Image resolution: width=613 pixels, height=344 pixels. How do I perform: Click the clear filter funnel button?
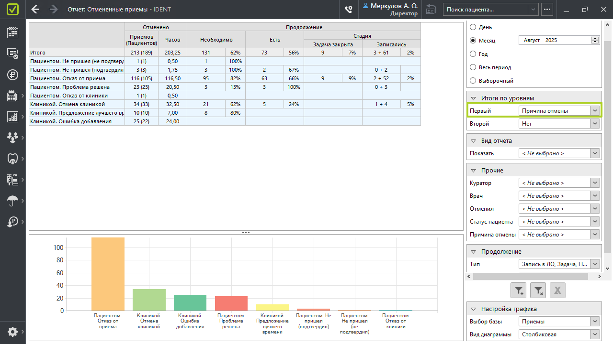tap(538, 290)
